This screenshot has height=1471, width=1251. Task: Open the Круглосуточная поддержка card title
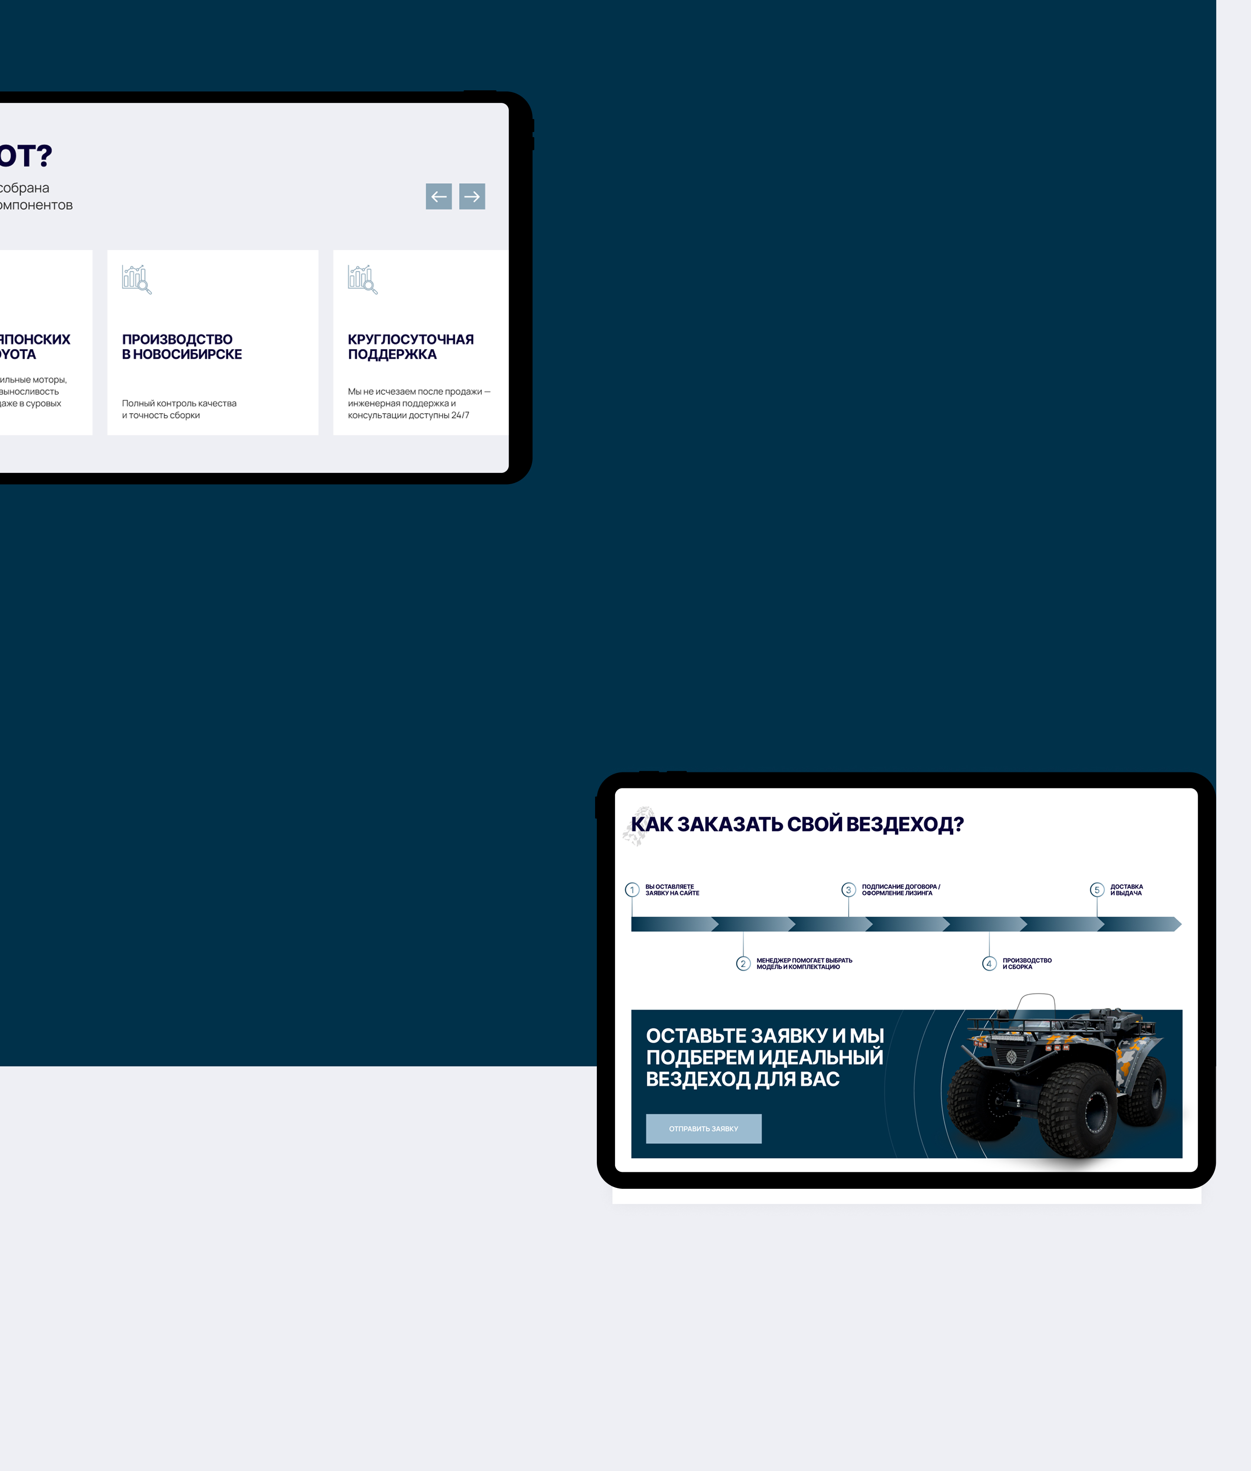(410, 346)
